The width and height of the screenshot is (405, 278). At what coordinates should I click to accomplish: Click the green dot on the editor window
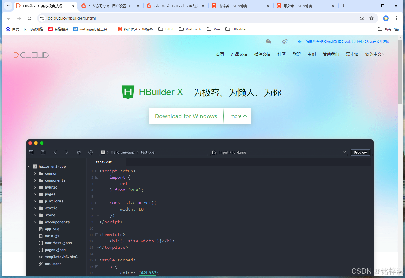[42, 143]
